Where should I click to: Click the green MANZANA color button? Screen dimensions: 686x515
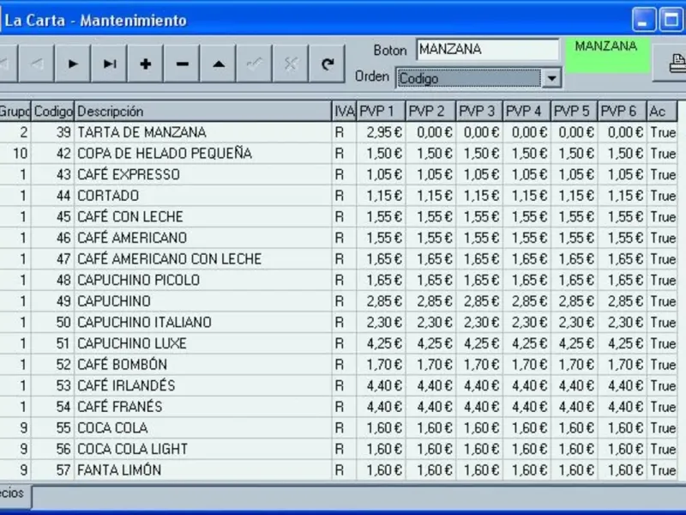[x=607, y=55]
